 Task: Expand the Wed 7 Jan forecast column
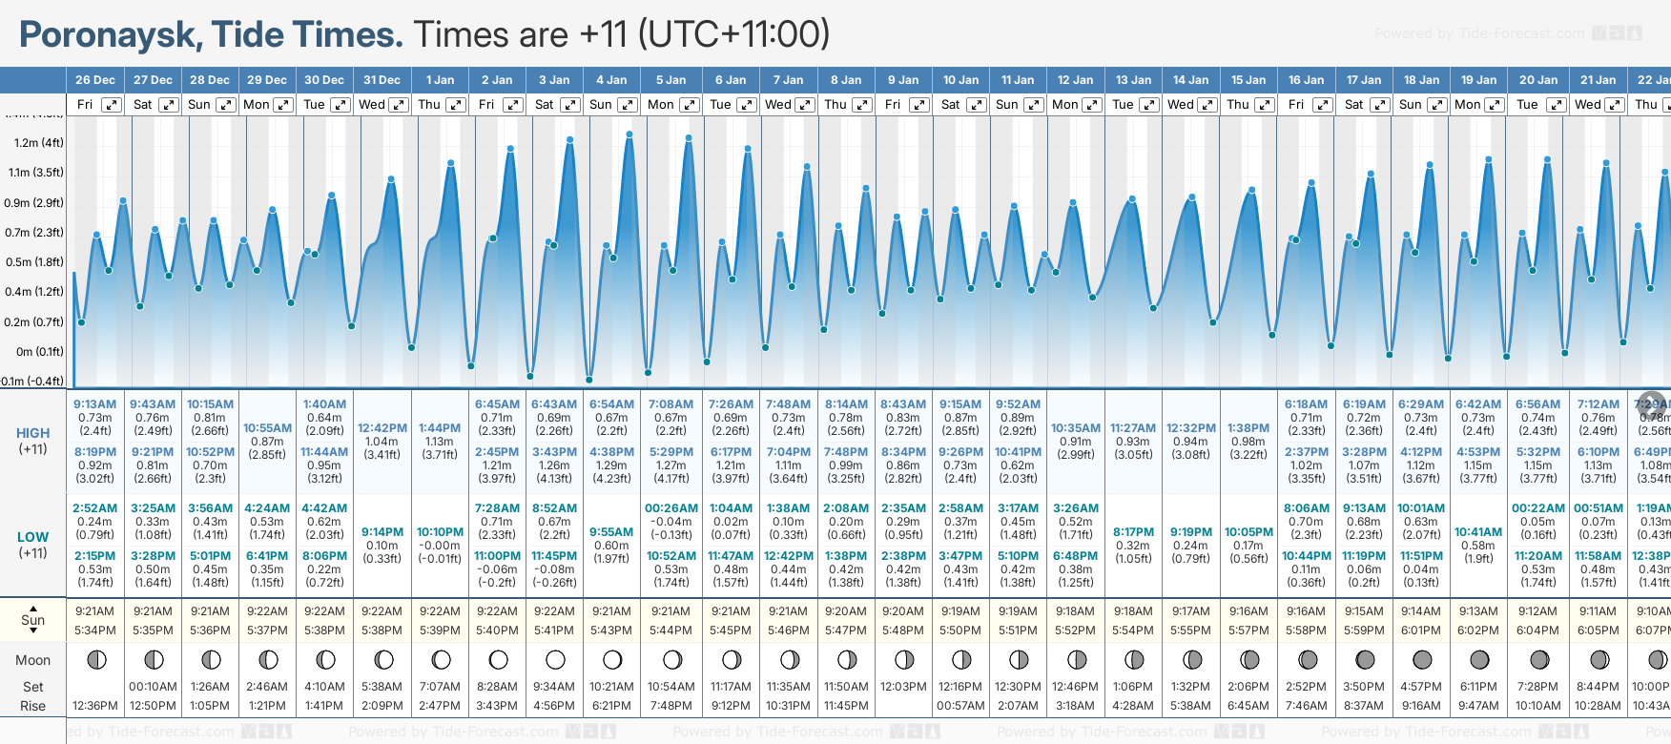point(805,105)
